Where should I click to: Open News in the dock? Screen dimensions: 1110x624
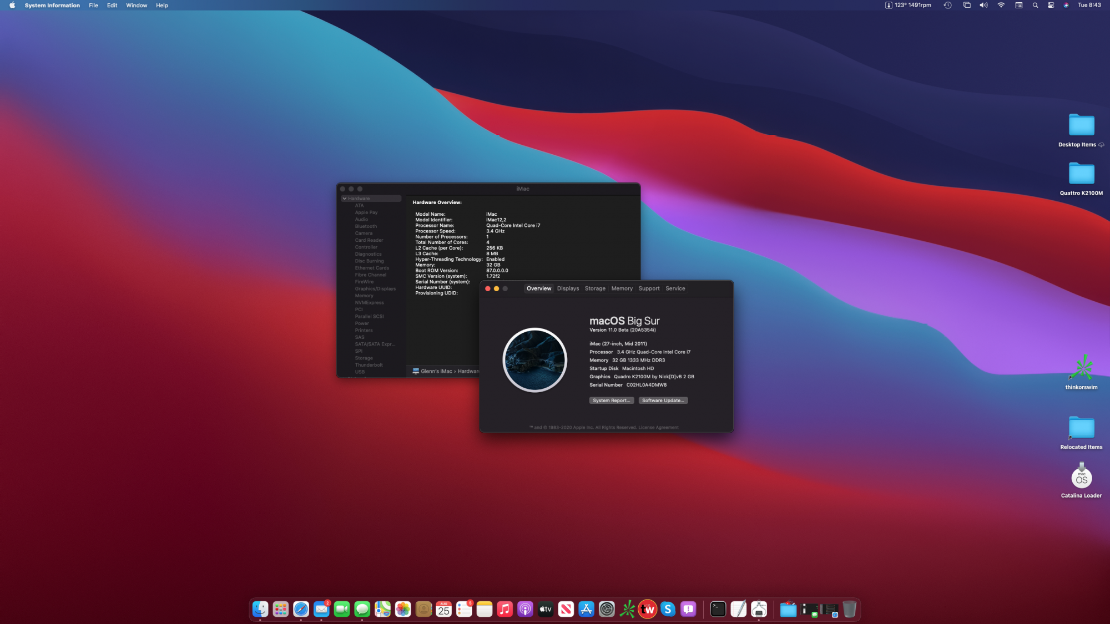566,609
